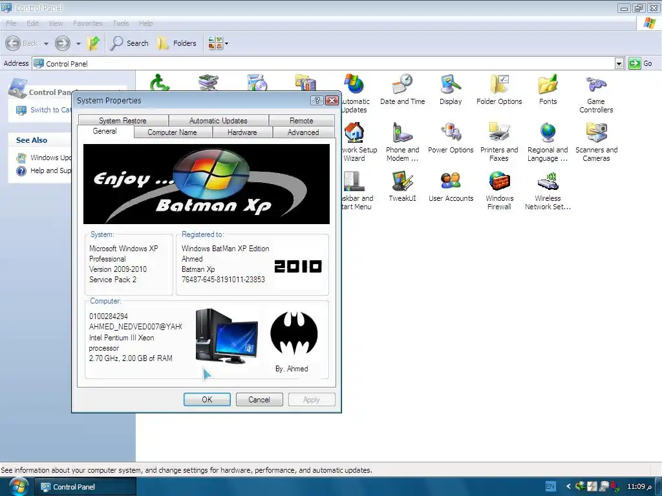Open Display settings icon
The height and width of the screenshot is (496, 662).
click(x=451, y=89)
